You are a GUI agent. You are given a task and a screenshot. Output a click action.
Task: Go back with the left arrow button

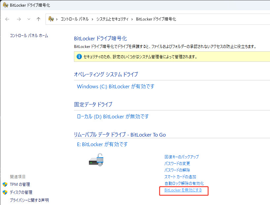click(7, 19)
